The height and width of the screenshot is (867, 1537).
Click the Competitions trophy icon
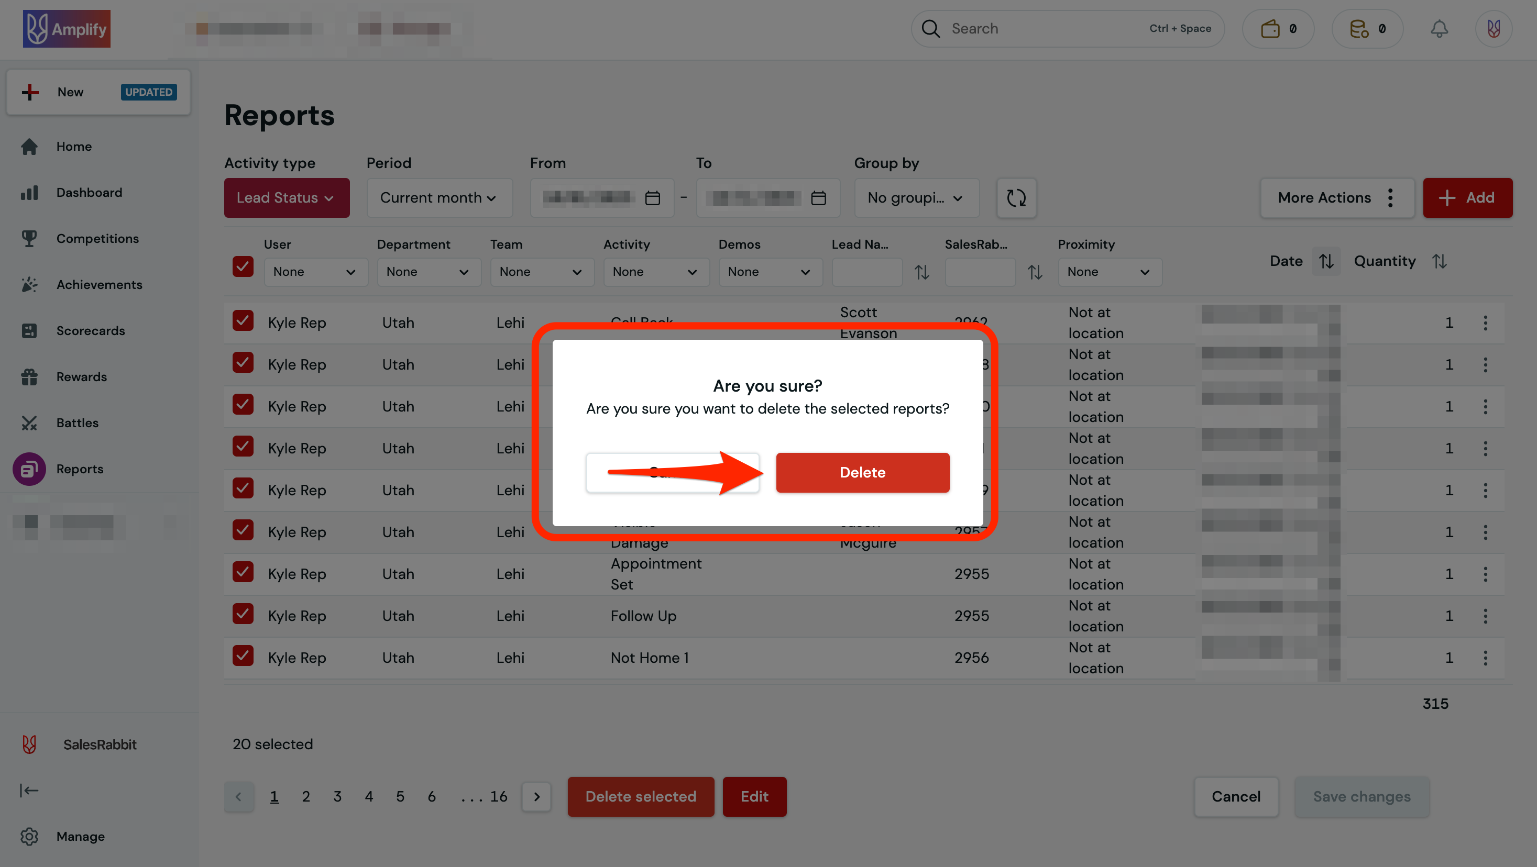click(x=29, y=239)
